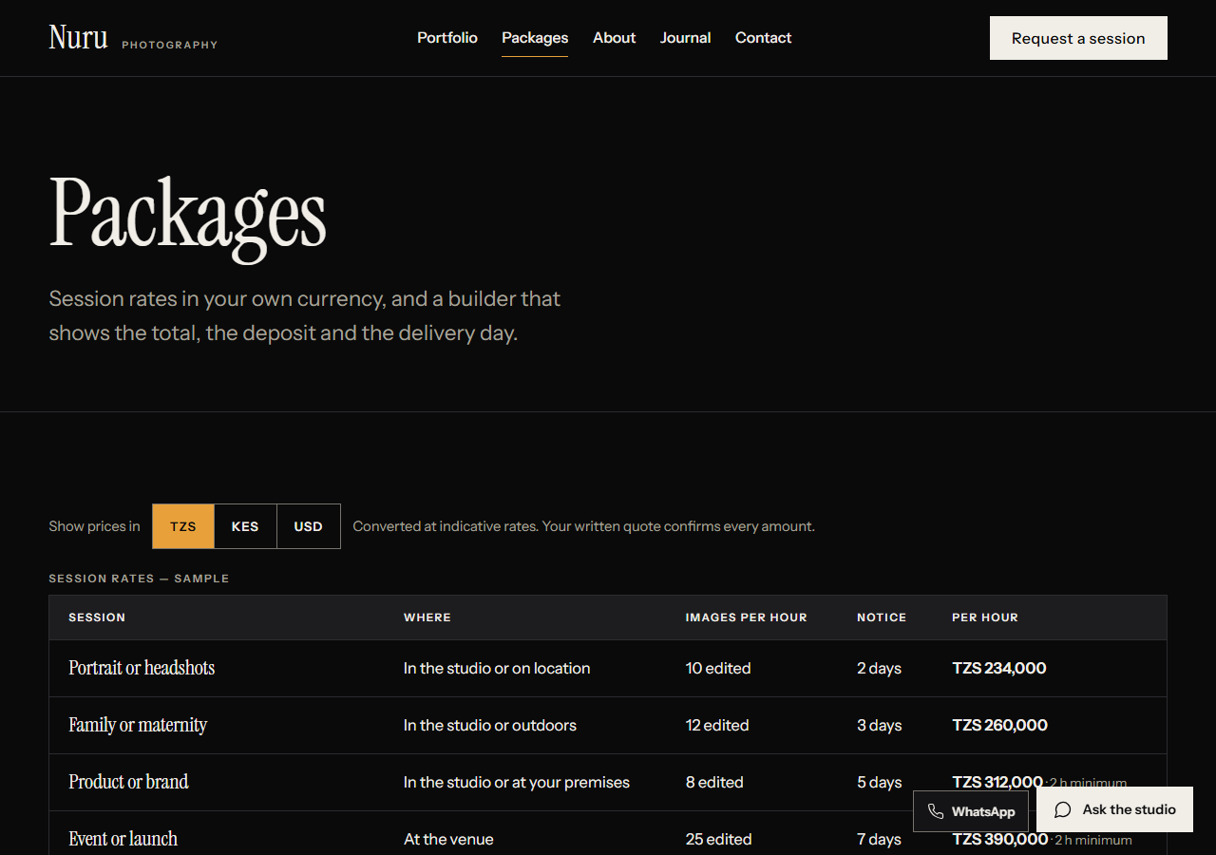Click the 'In the studio or outdoors' cell
This screenshot has width=1216, height=855.
click(x=490, y=725)
